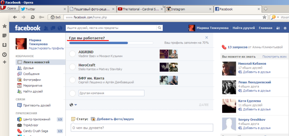Click the ДАЛЕЕ button

click(204, 105)
